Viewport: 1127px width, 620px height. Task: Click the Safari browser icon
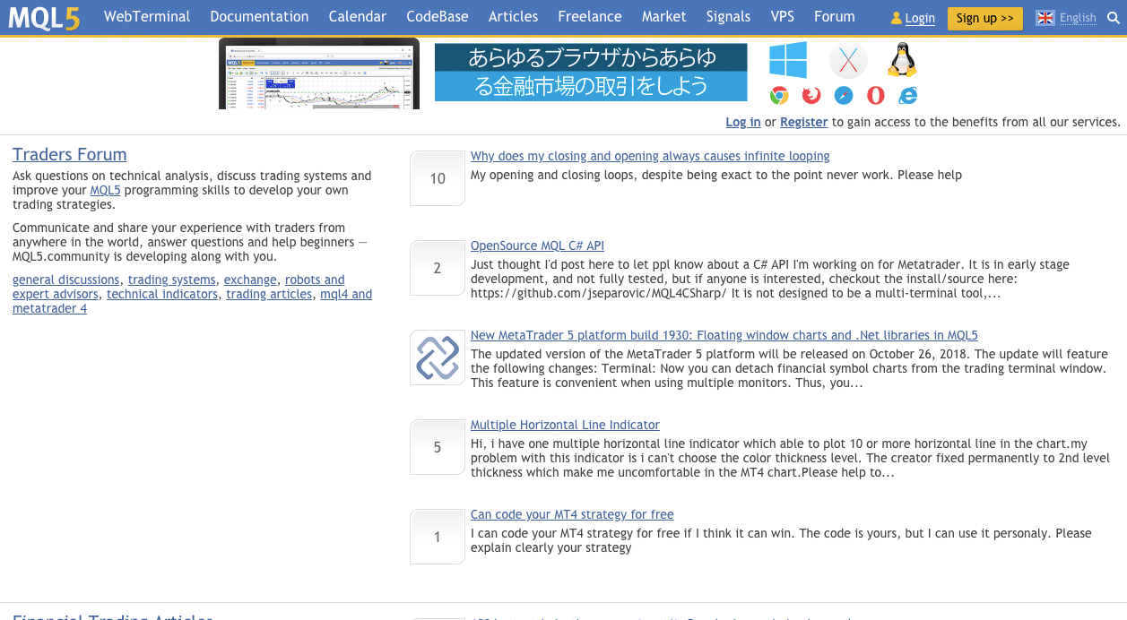[844, 95]
